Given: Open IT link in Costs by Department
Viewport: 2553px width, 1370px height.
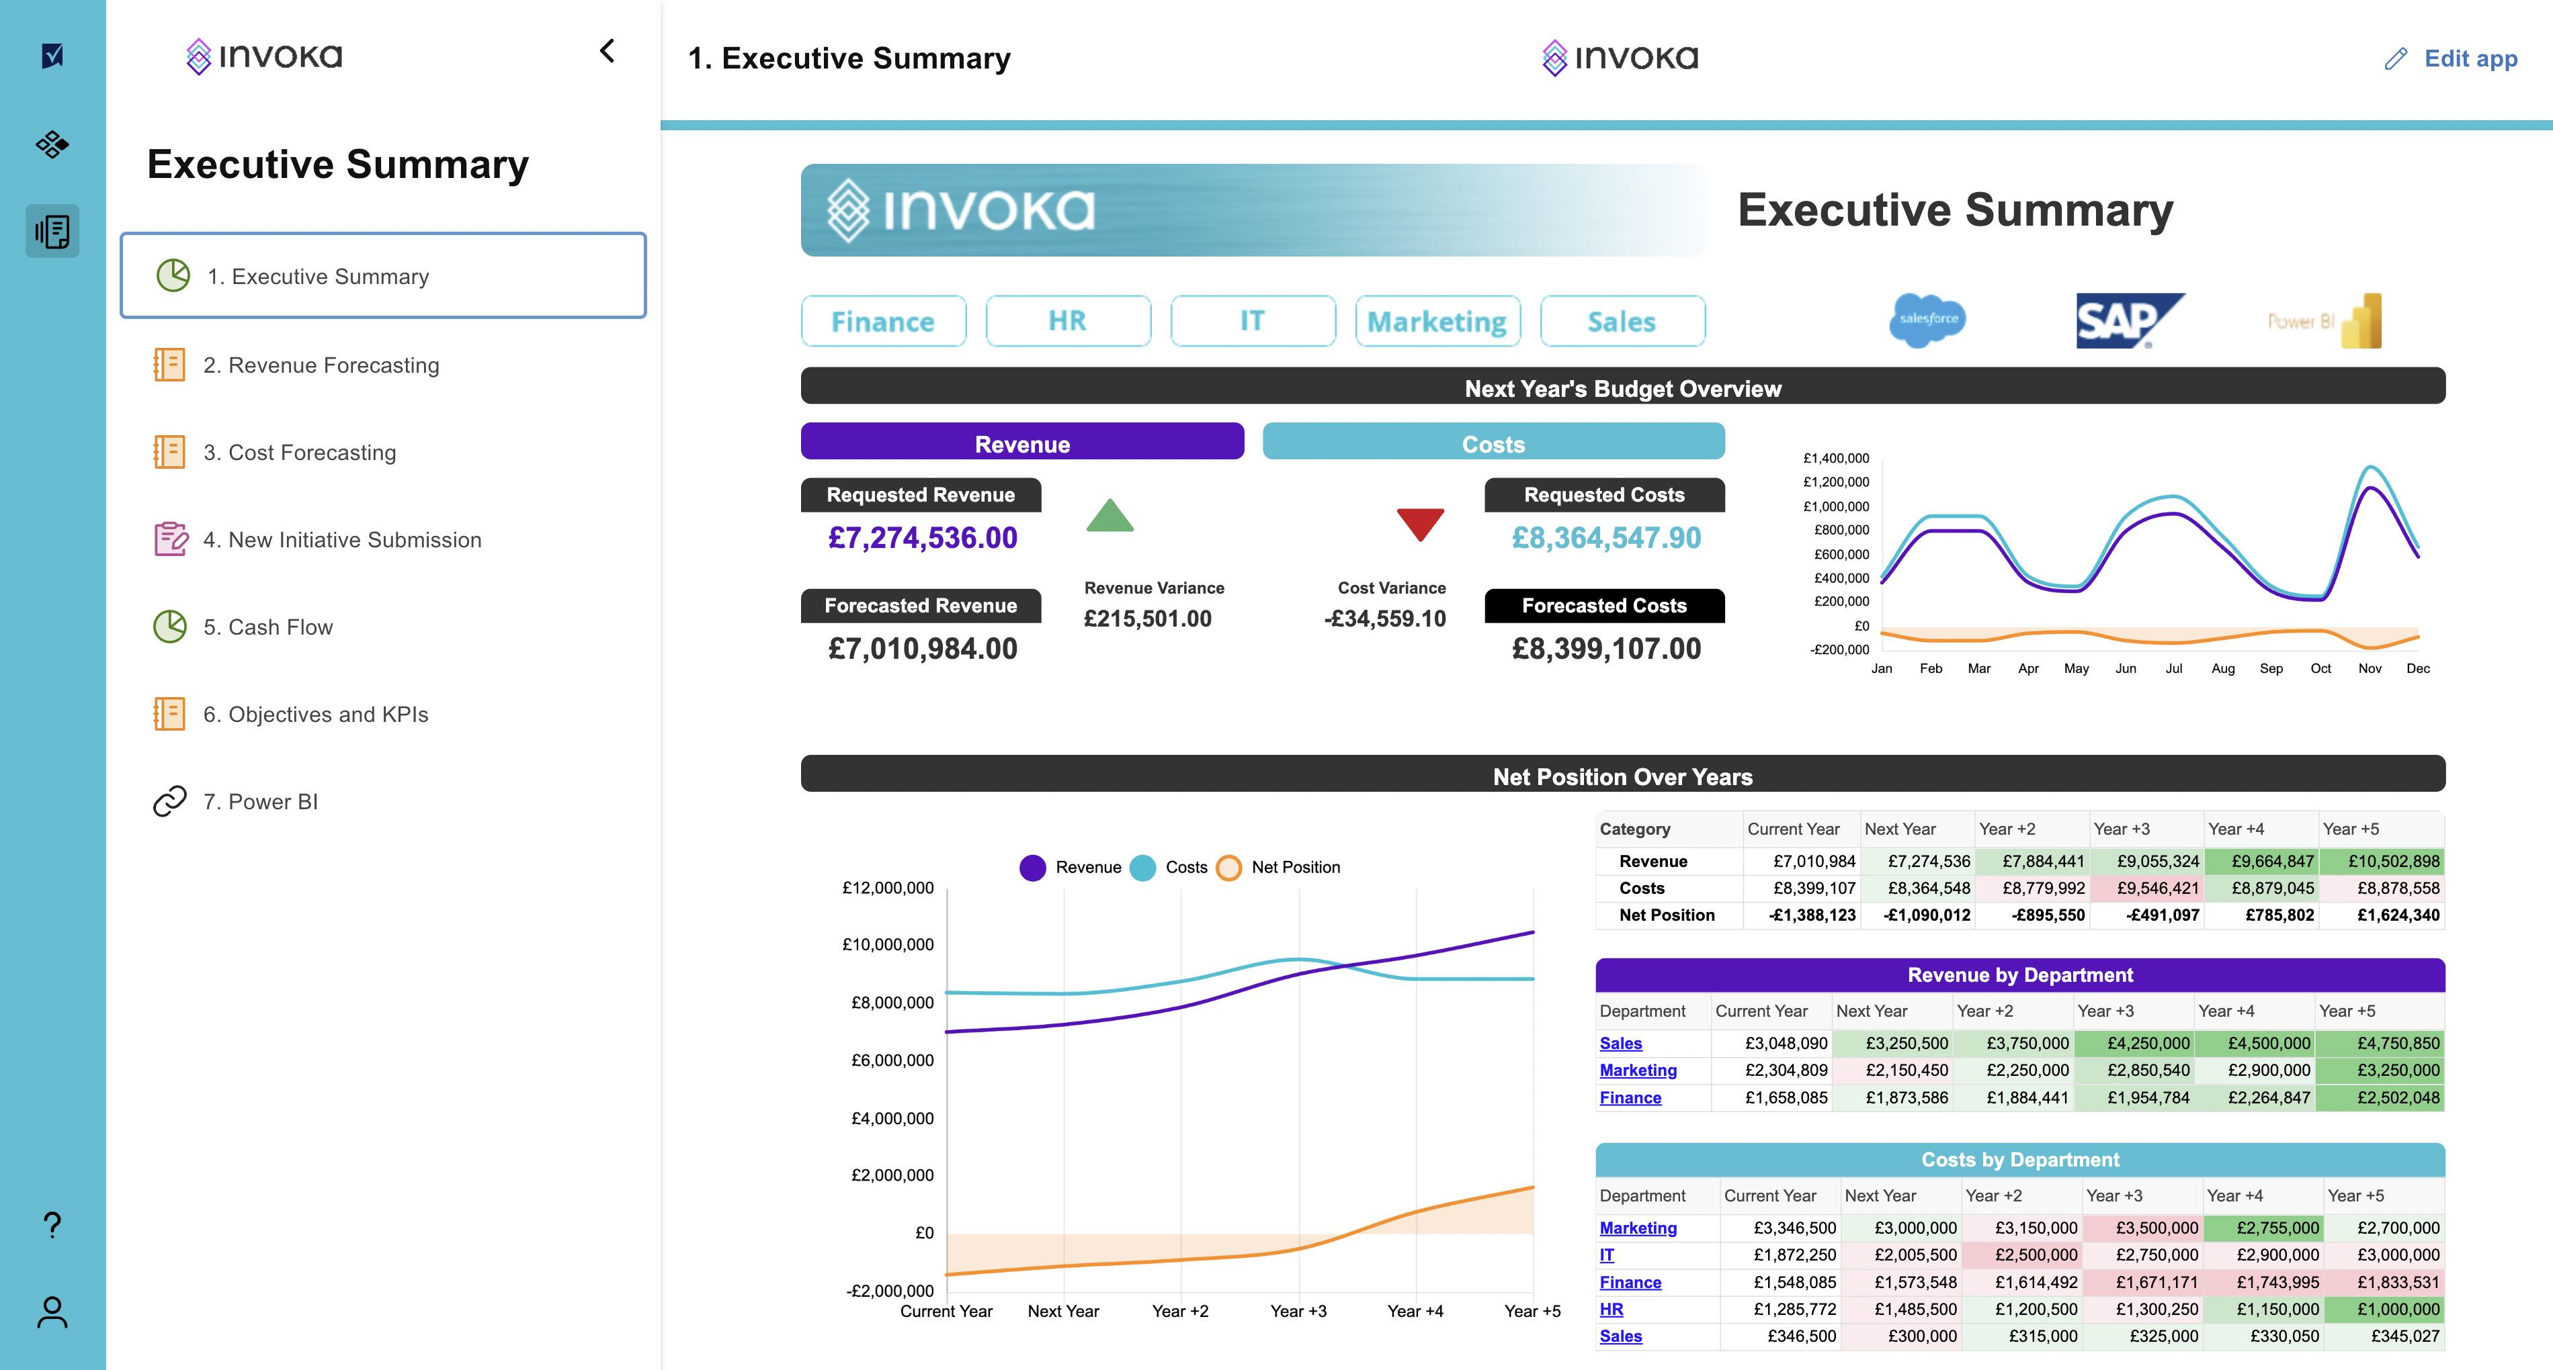Looking at the screenshot, I should point(1607,1254).
